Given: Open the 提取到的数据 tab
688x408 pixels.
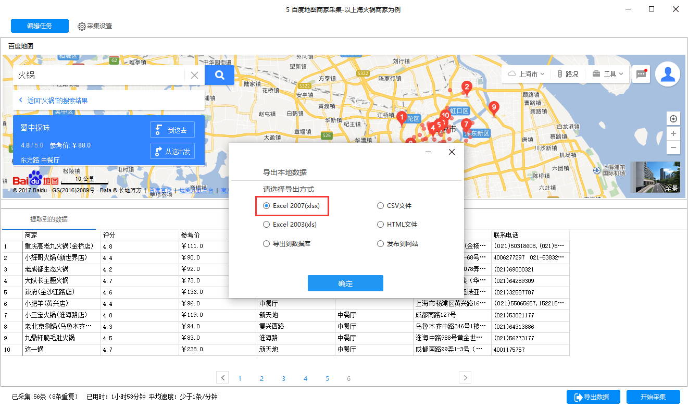Looking at the screenshot, I should 49,219.
